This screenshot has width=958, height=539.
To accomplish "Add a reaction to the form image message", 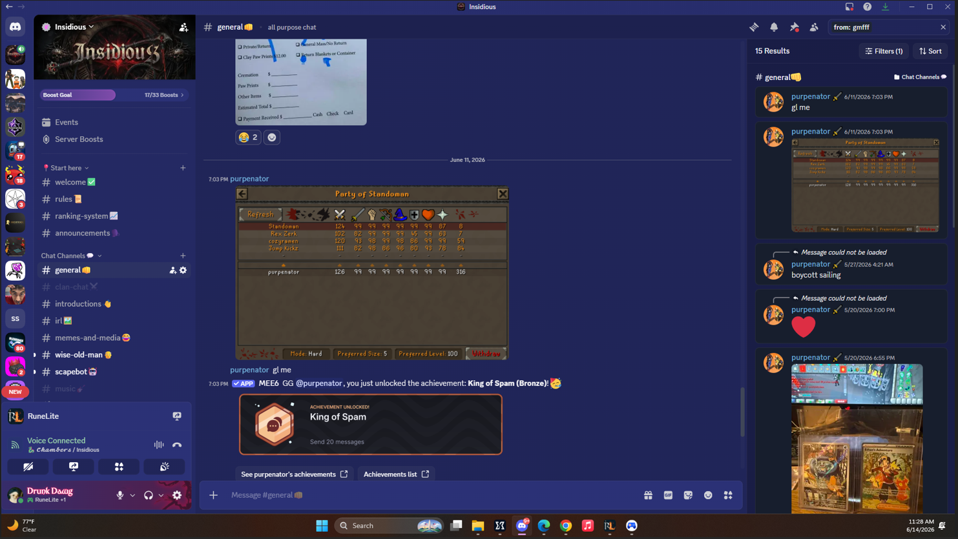I will pyautogui.click(x=272, y=137).
